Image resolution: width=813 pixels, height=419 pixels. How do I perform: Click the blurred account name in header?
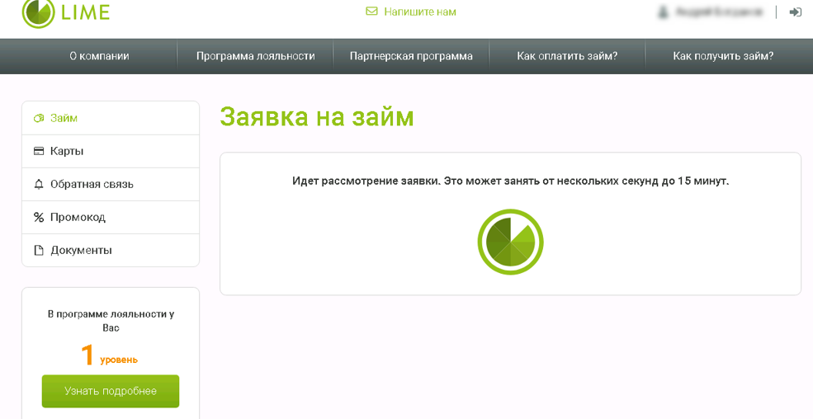(720, 12)
